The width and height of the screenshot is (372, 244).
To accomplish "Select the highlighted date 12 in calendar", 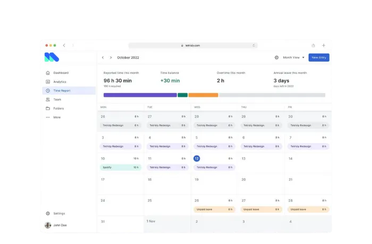I will (197, 158).
